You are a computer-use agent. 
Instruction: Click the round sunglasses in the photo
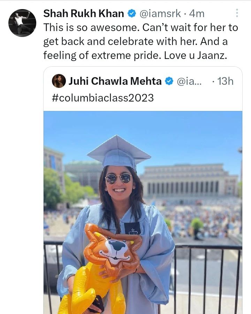click(x=119, y=179)
